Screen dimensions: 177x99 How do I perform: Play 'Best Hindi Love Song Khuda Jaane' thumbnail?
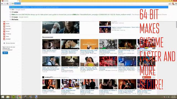pyautogui.click(x=70, y=44)
